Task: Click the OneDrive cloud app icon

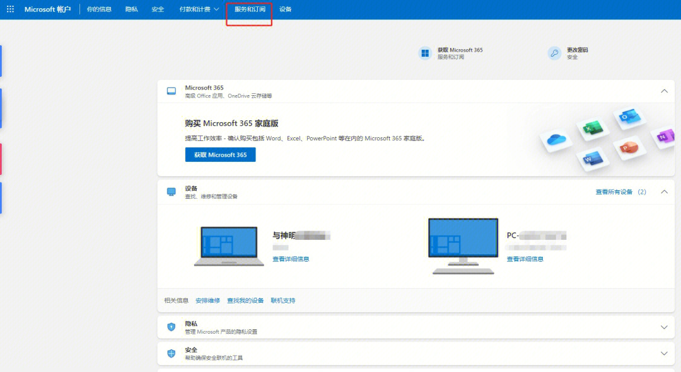Action: pos(556,140)
